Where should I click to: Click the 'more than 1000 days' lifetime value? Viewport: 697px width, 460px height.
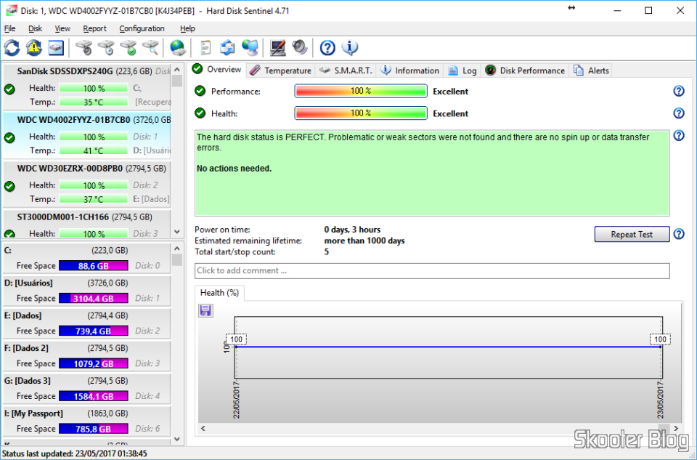(364, 241)
